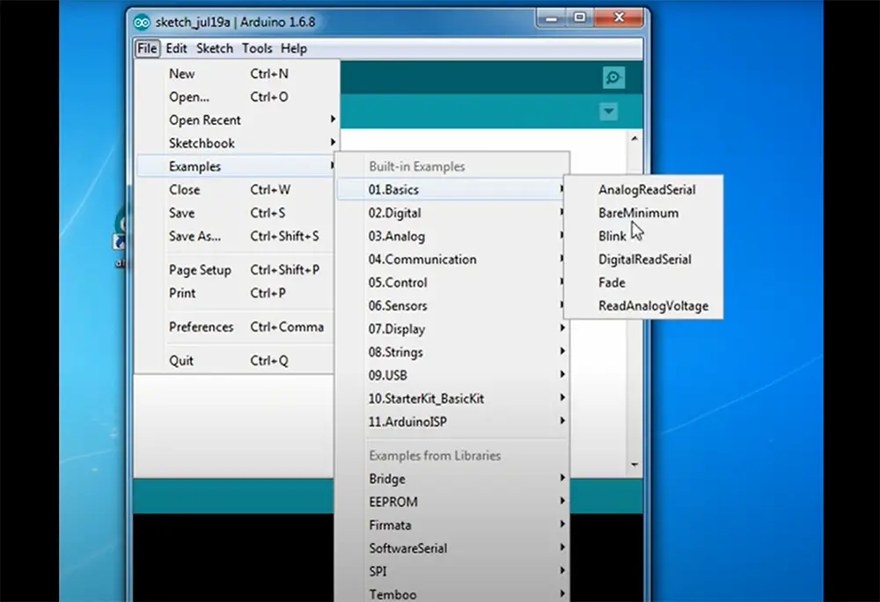Expand the Firmata library examples
The height and width of the screenshot is (602, 880).
[x=452, y=525]
